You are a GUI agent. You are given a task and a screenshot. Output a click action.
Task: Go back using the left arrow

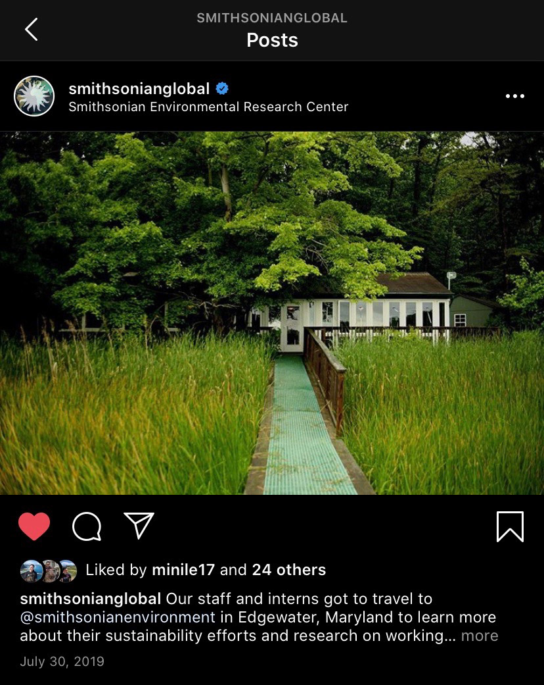coord(32,29)
